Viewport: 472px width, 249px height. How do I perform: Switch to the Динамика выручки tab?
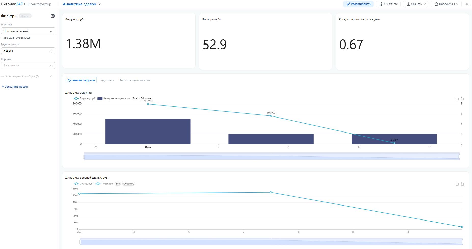(x=81, y=80)
